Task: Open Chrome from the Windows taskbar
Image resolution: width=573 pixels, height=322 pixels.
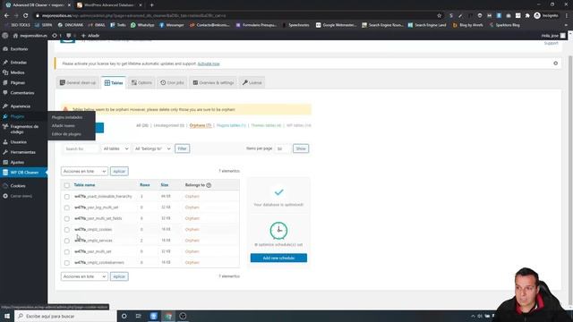Action: coord(168,316)
